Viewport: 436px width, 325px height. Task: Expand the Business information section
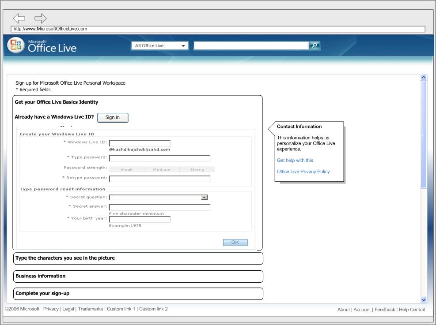pos(138,276)
